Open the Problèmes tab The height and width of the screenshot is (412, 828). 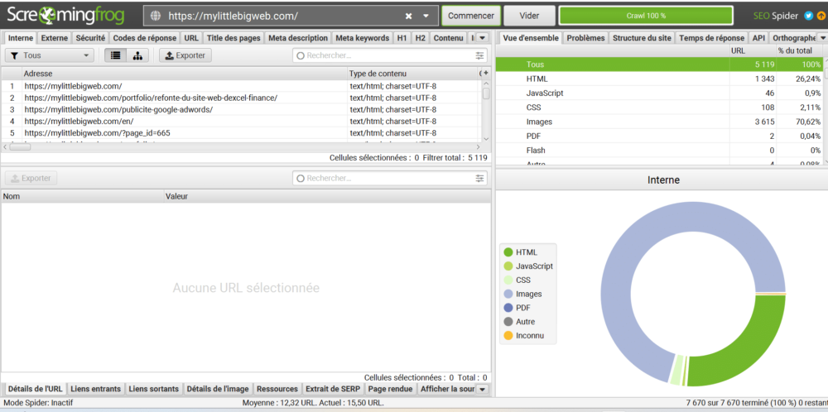[585, 38]
